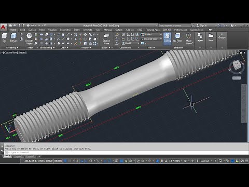The image size is (249, 187).
Task: Switch to the Output ribbon tab
Action: [x=119, y=30]
